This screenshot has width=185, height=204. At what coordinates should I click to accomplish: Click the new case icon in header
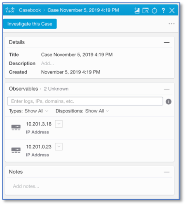pyautogui.click(x=137, y=11)
